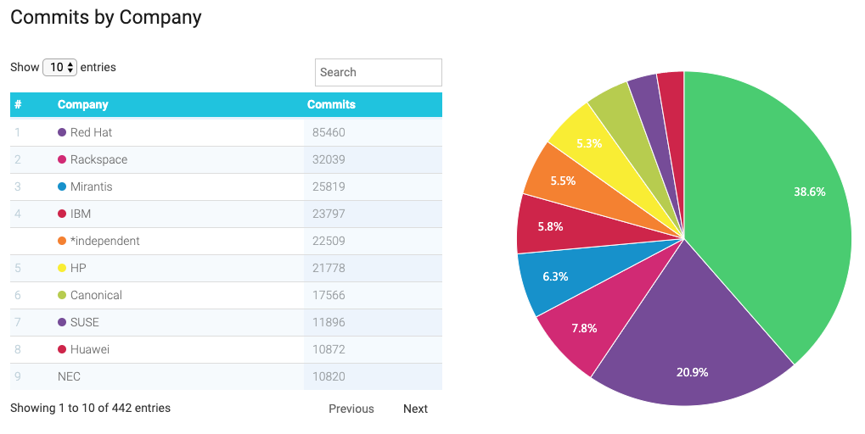Select the 21778 commits cell
865x434 pixels.
(373, 268)
